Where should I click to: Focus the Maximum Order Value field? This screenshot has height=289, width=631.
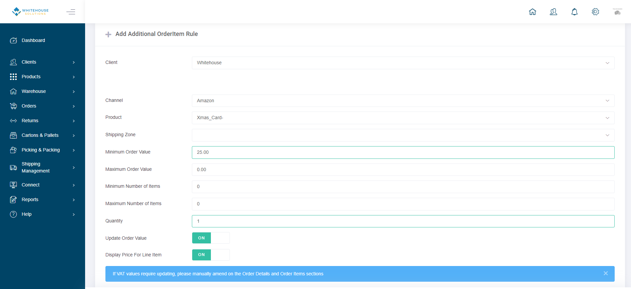[403, 169]
